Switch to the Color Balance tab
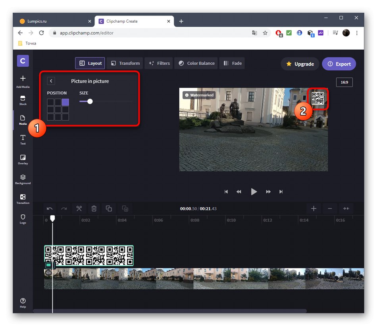The height and width of the screenshot is (326, 377). tap(196, 63)
